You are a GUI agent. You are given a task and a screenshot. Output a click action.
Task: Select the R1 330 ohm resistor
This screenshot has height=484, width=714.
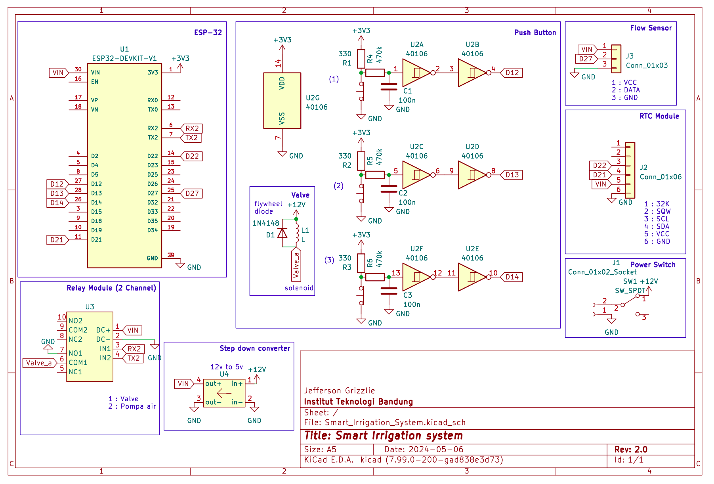click(x=361, y=59)
